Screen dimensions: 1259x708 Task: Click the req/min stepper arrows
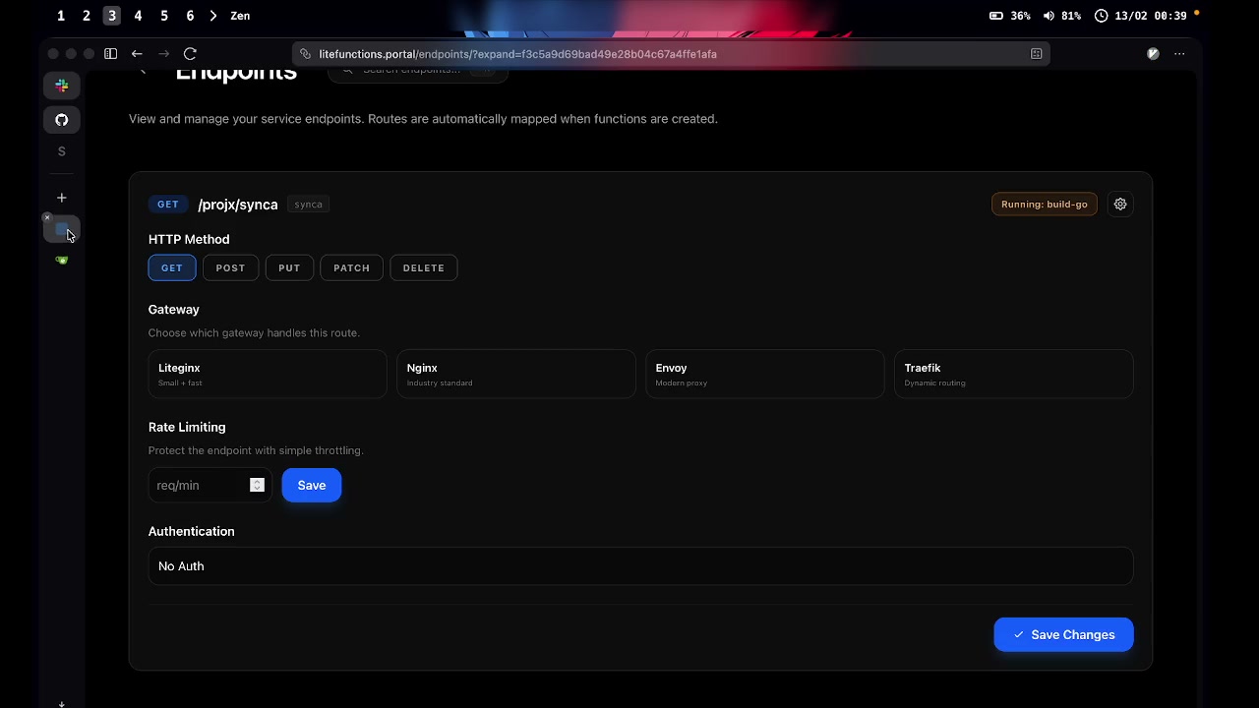[x=257, y=485]
